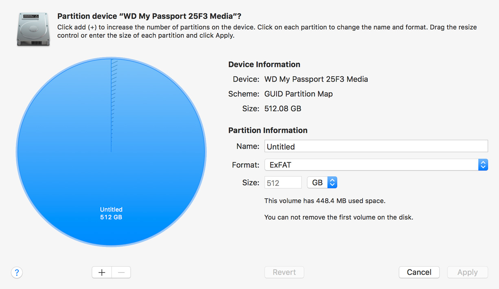The height and width of the screenshot is (289, 499).
Task: Click the remove partition minus icon
Action: (x=121, y=272)
